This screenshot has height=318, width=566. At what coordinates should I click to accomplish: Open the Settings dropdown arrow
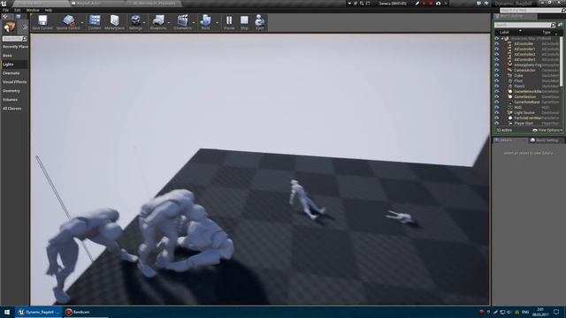coord(144,23)
